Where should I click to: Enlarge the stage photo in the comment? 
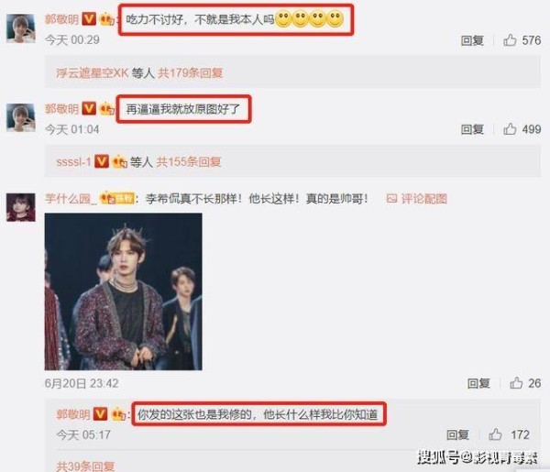pyautogui.click(x=123, y=291)
